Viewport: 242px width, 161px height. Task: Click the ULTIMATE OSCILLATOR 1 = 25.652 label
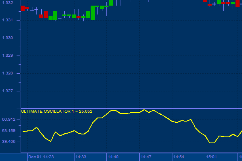pyautogui.click(x=57, y=111)
